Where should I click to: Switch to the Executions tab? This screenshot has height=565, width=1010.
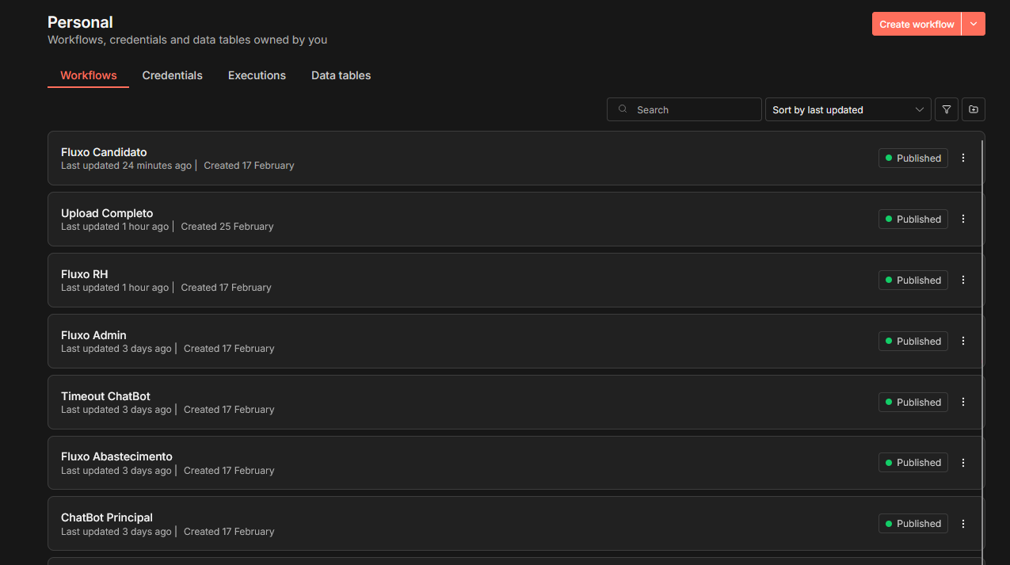[x=257, y=75]
